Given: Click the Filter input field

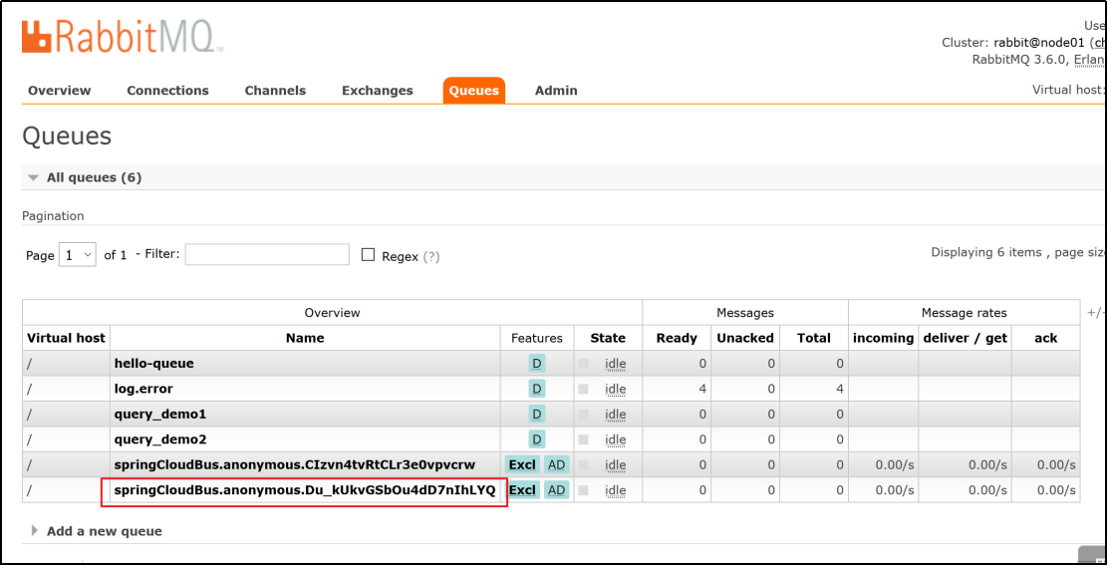Looking at the screenshot, I should pyautogui.click(x=268, y=254).
